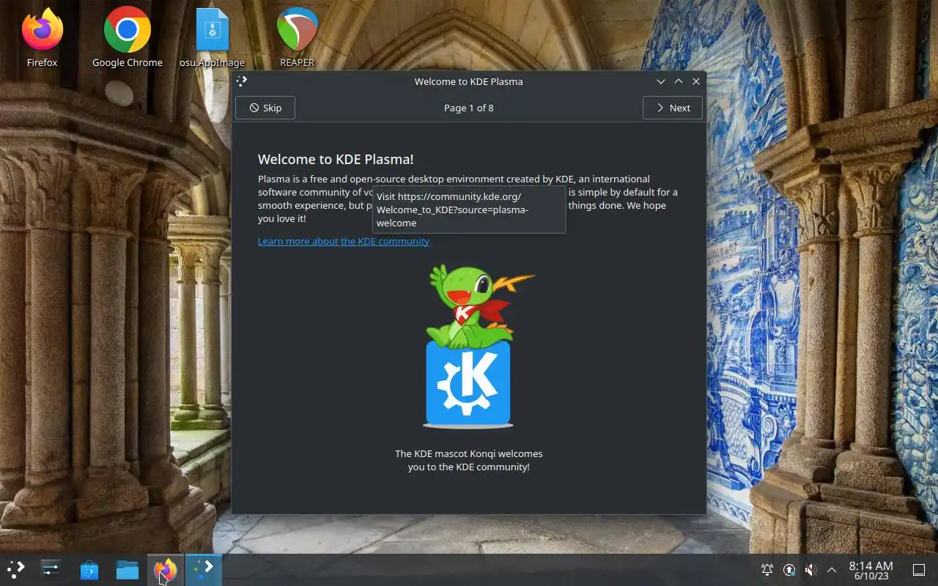This screenshot has width=938, height=586.
Task: Launch Firefox from the taskbar
Action: point(165,569)
